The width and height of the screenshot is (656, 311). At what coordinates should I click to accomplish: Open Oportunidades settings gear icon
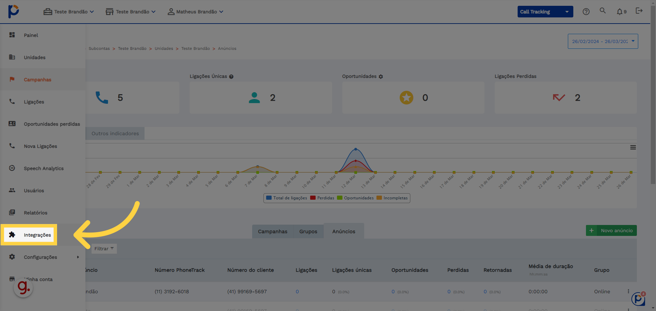pyautogui.click(x=381, y=76)
